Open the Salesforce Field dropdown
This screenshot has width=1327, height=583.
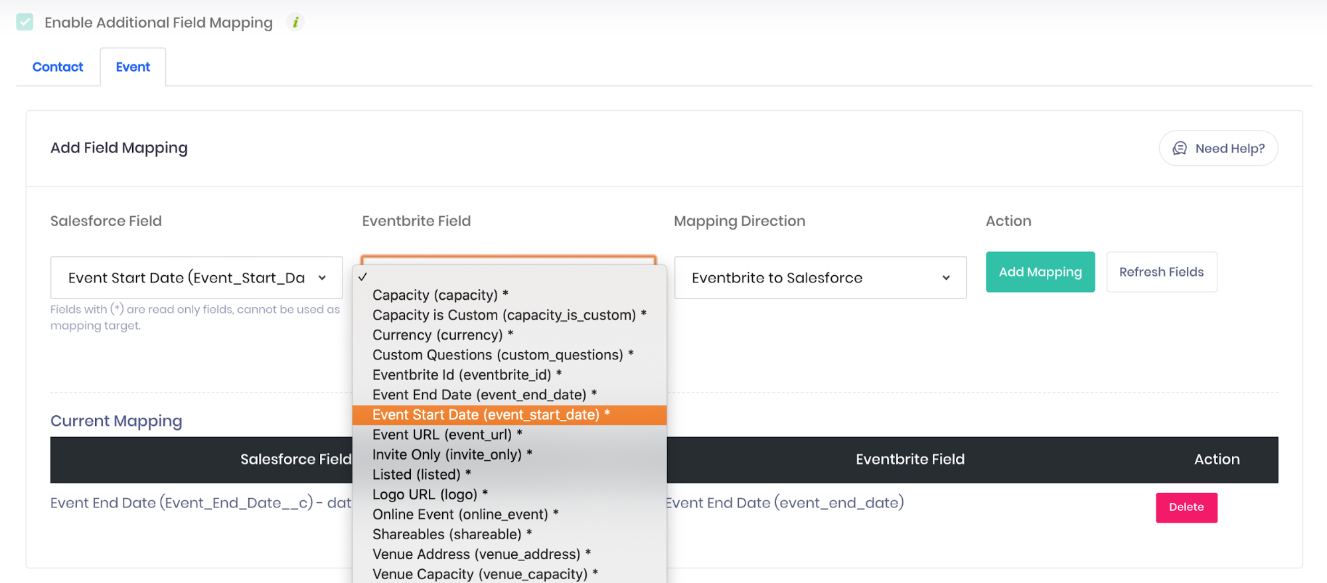pos(196,278)
